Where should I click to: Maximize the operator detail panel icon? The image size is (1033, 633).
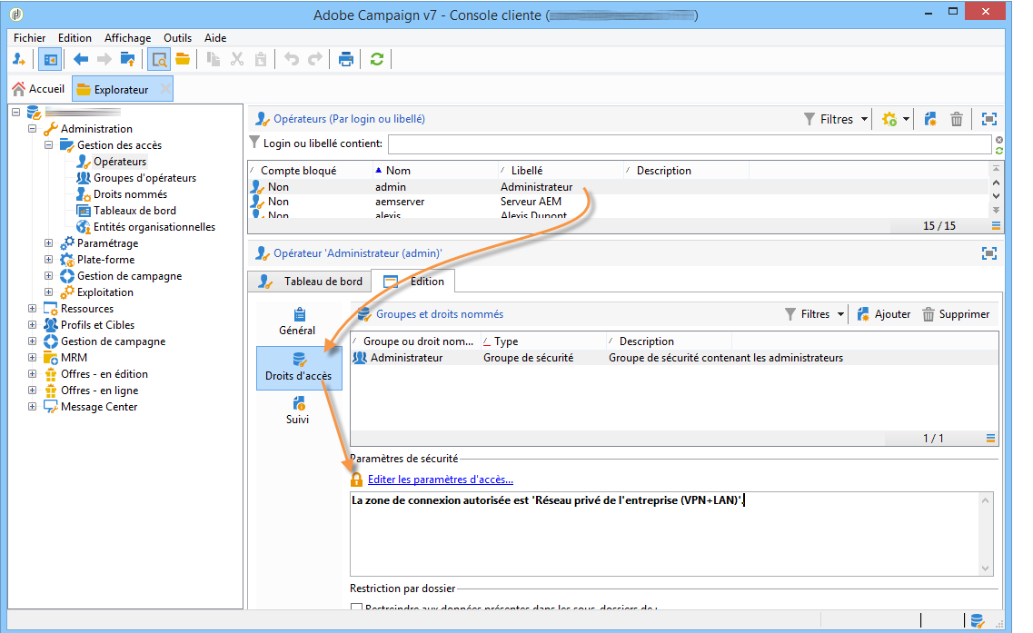point(988,253)
